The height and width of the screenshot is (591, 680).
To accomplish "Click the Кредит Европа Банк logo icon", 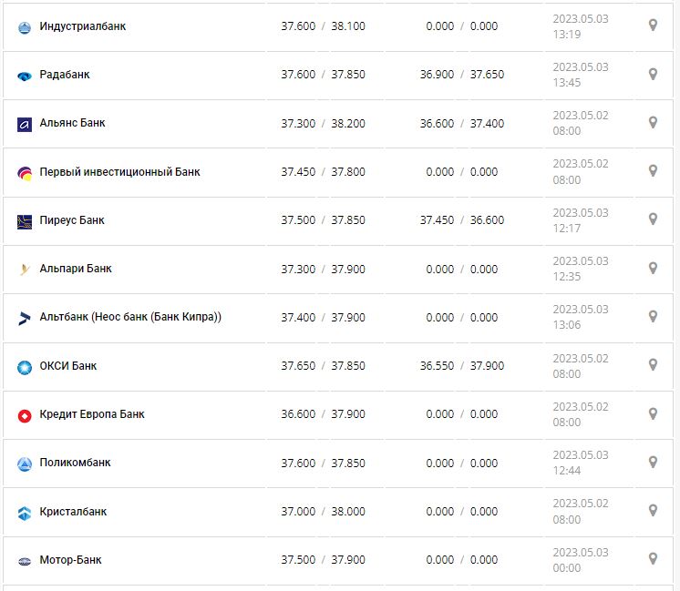I will point(25,415).
